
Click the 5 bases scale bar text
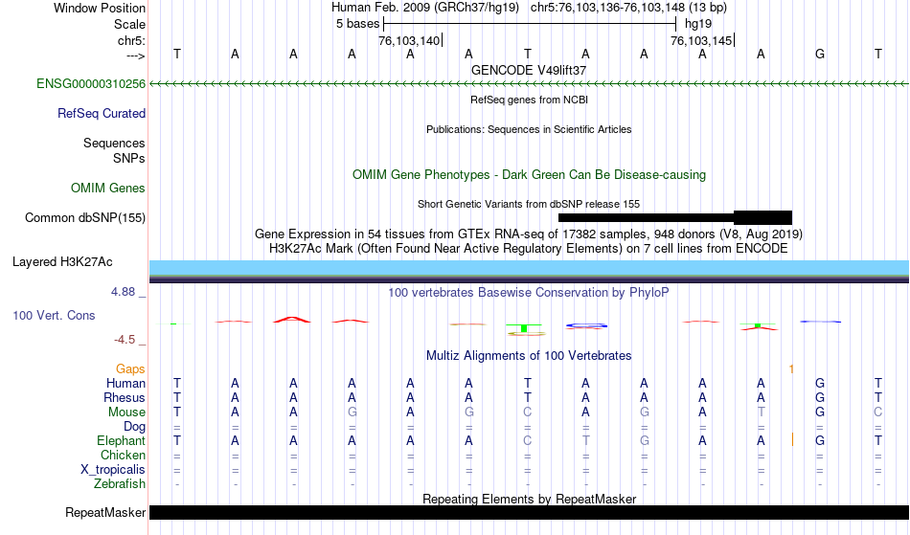point(357,24)
